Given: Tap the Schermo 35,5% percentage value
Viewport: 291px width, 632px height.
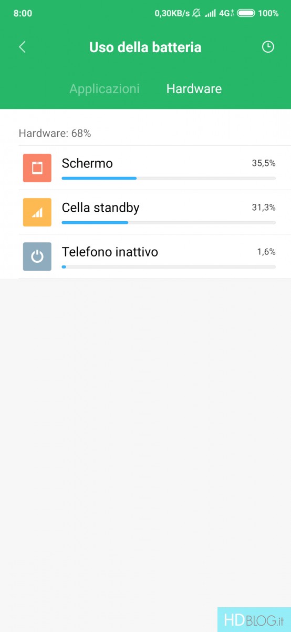Looking at the screenshot, I should [264, 163].
